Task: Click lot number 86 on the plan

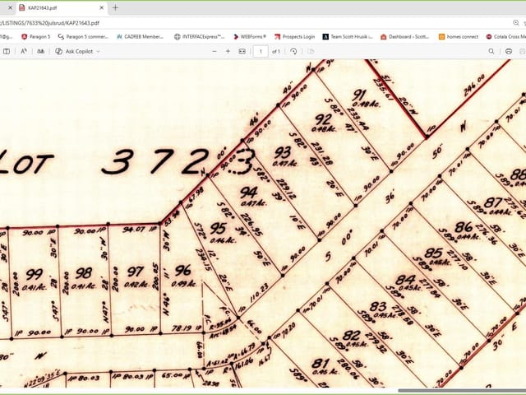Action: tap(464, 227)
